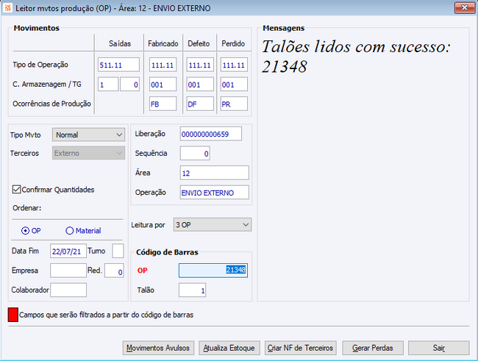The width and height of the screenshot is (478, 361).
Task: Click the Movimentos Avulsos button
Action: click(x=158, y=348)
